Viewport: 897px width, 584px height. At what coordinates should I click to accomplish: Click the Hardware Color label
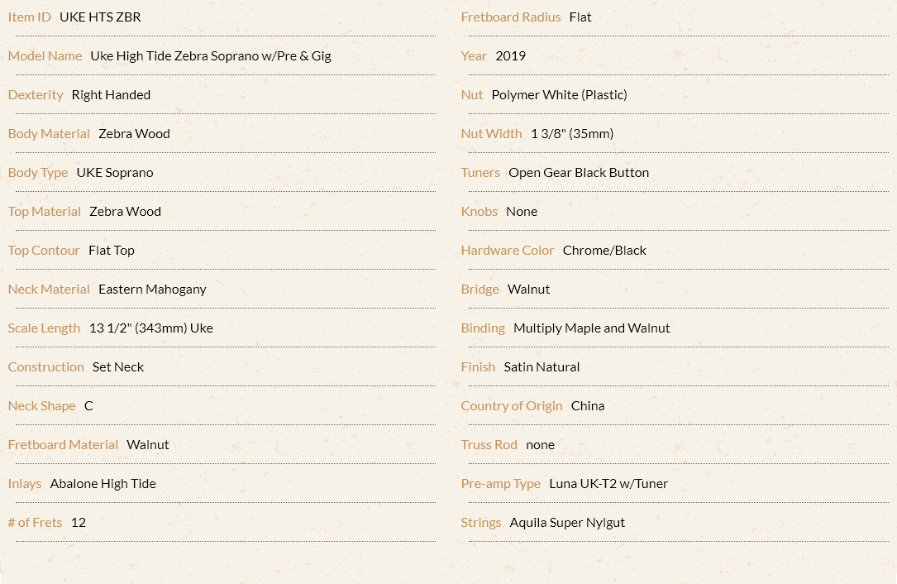(x=508, y=251)
